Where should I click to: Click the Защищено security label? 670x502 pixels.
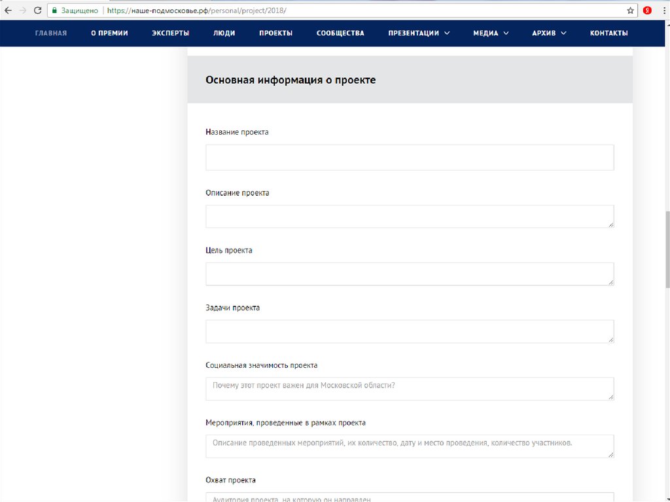[79, 10]
